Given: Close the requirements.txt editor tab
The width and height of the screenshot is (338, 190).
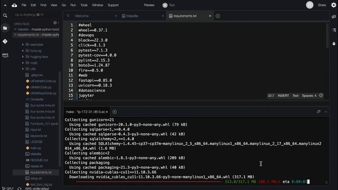Looking at the screenshot, I should pos(210,16).
